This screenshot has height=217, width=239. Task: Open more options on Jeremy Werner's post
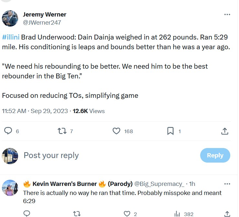click(227, 15)
